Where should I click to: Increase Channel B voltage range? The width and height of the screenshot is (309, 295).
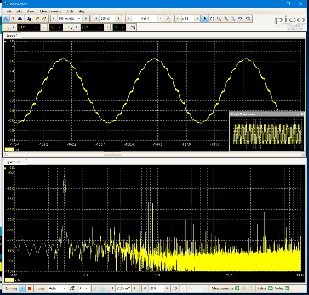click(107, 27)
